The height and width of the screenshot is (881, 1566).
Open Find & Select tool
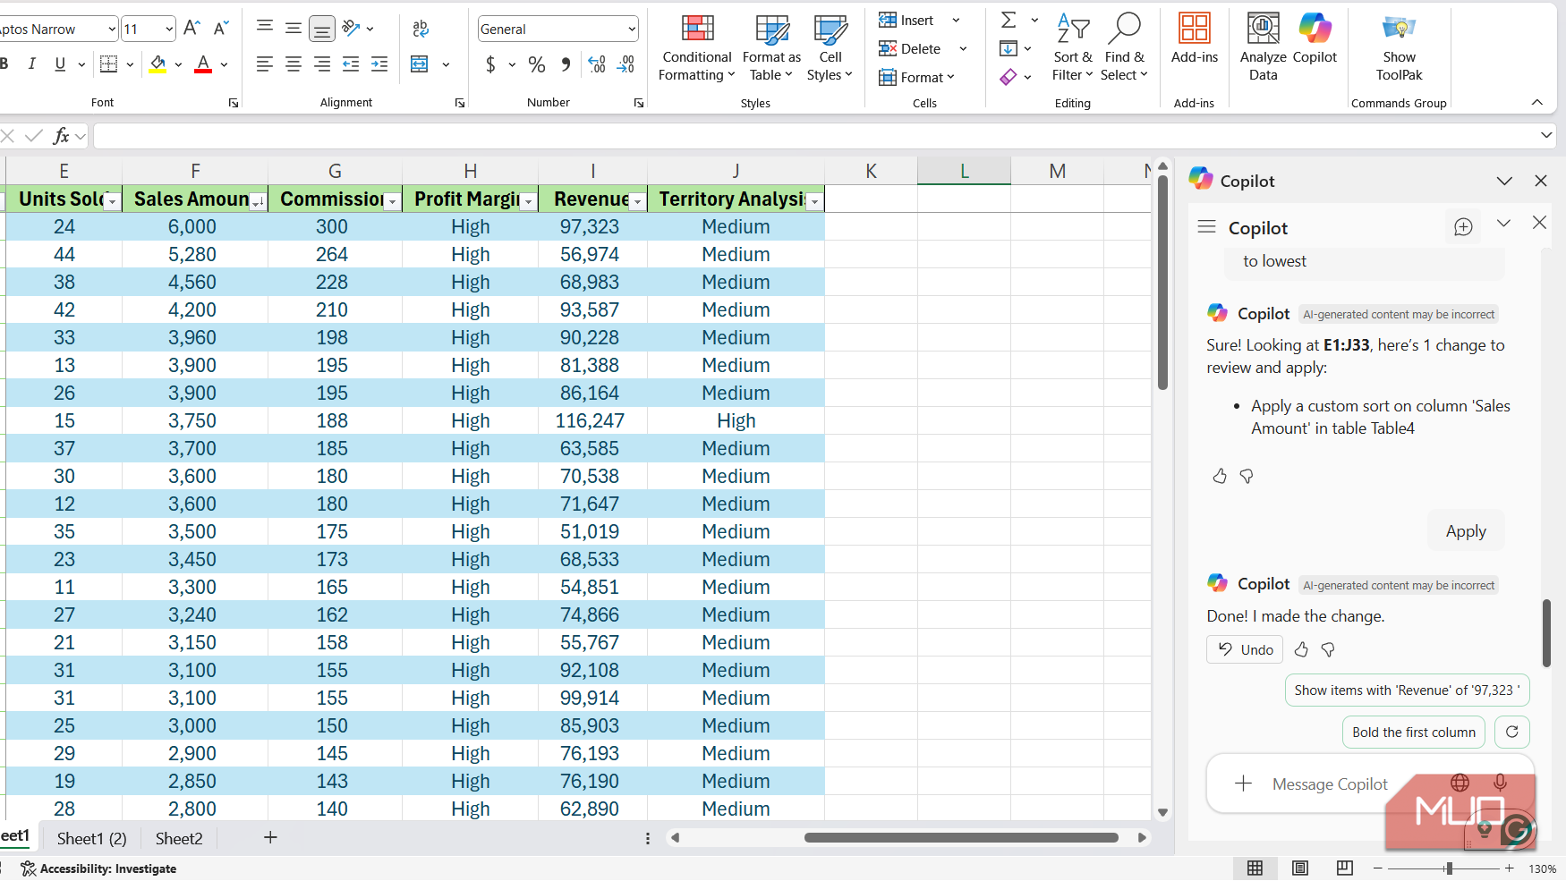(x=1124, y=49)
